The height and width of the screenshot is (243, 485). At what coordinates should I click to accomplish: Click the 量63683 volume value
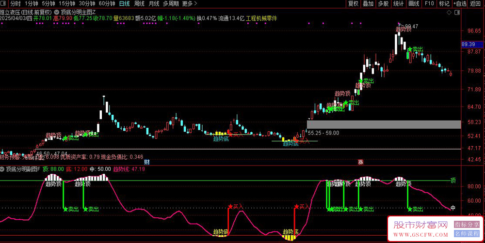(x=124, y=18)
